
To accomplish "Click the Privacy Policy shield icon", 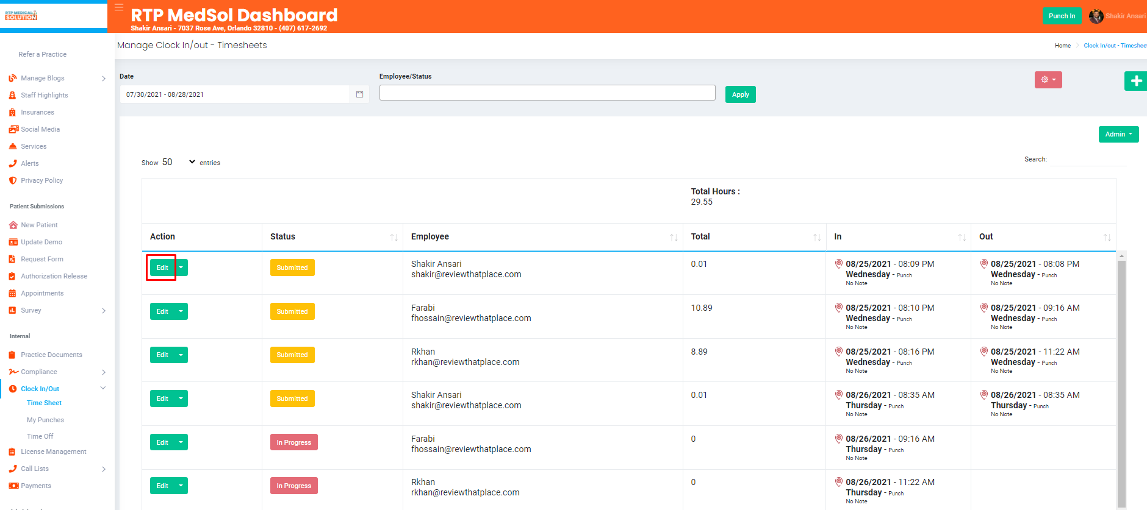I will coord(13,180).
